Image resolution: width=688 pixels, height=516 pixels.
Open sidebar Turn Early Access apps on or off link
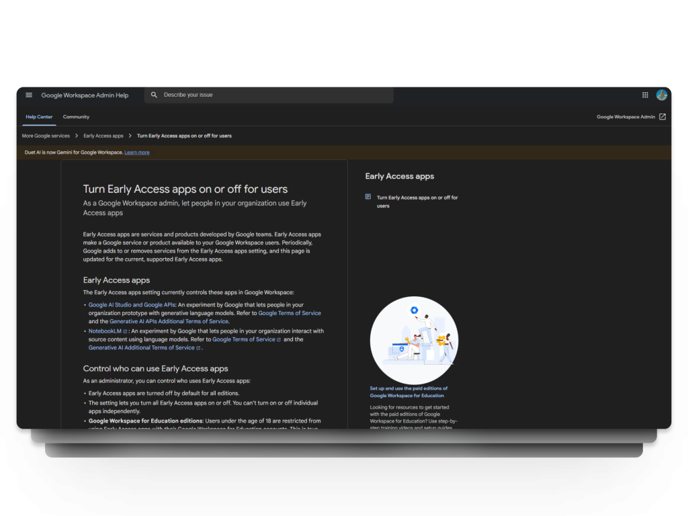pos(417,202)
